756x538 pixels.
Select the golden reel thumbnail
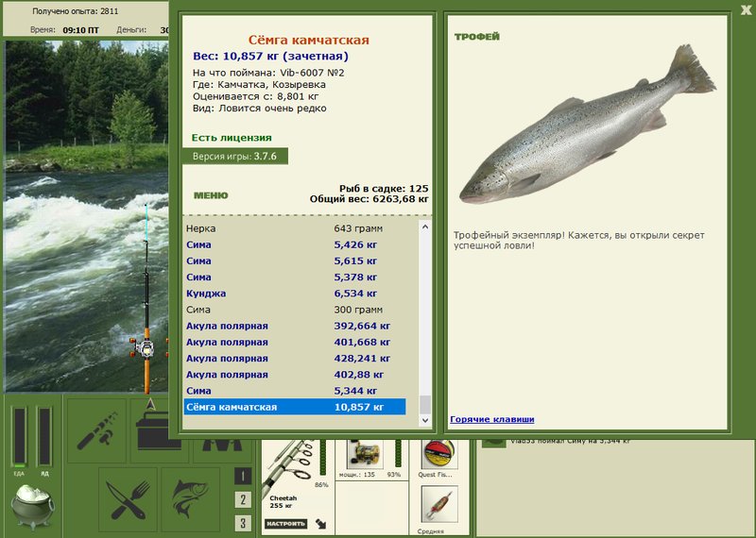pos(365,454)
